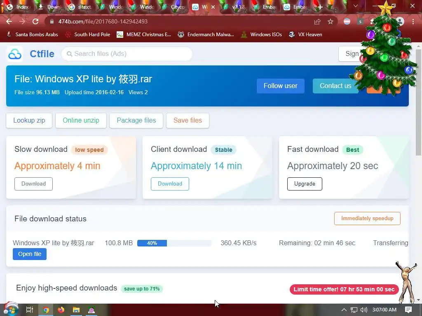This screenshot has height=316, width=422.
Task: Click the 'Remaining: 02 min 46 sec' text
Action: point(317,243)
